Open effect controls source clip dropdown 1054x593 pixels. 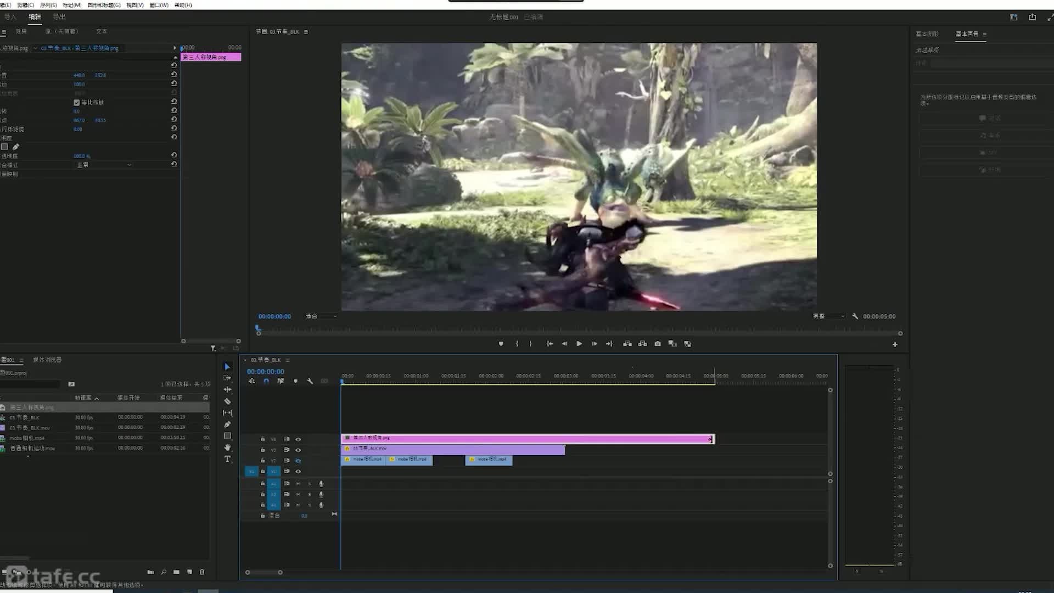click(36, 48)
